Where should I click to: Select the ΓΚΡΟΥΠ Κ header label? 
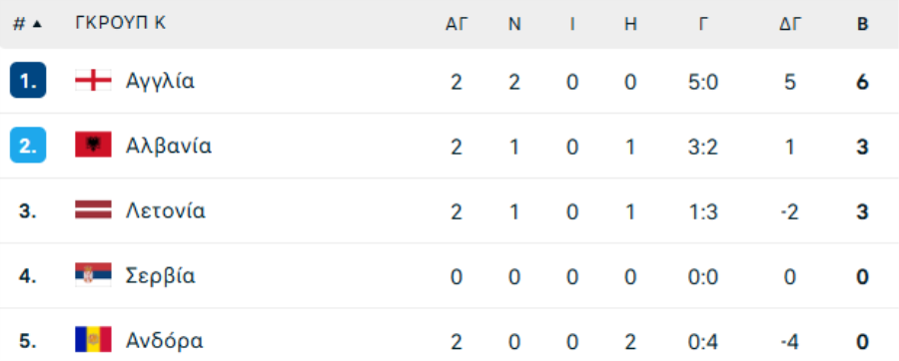click(x=121, y=23)
